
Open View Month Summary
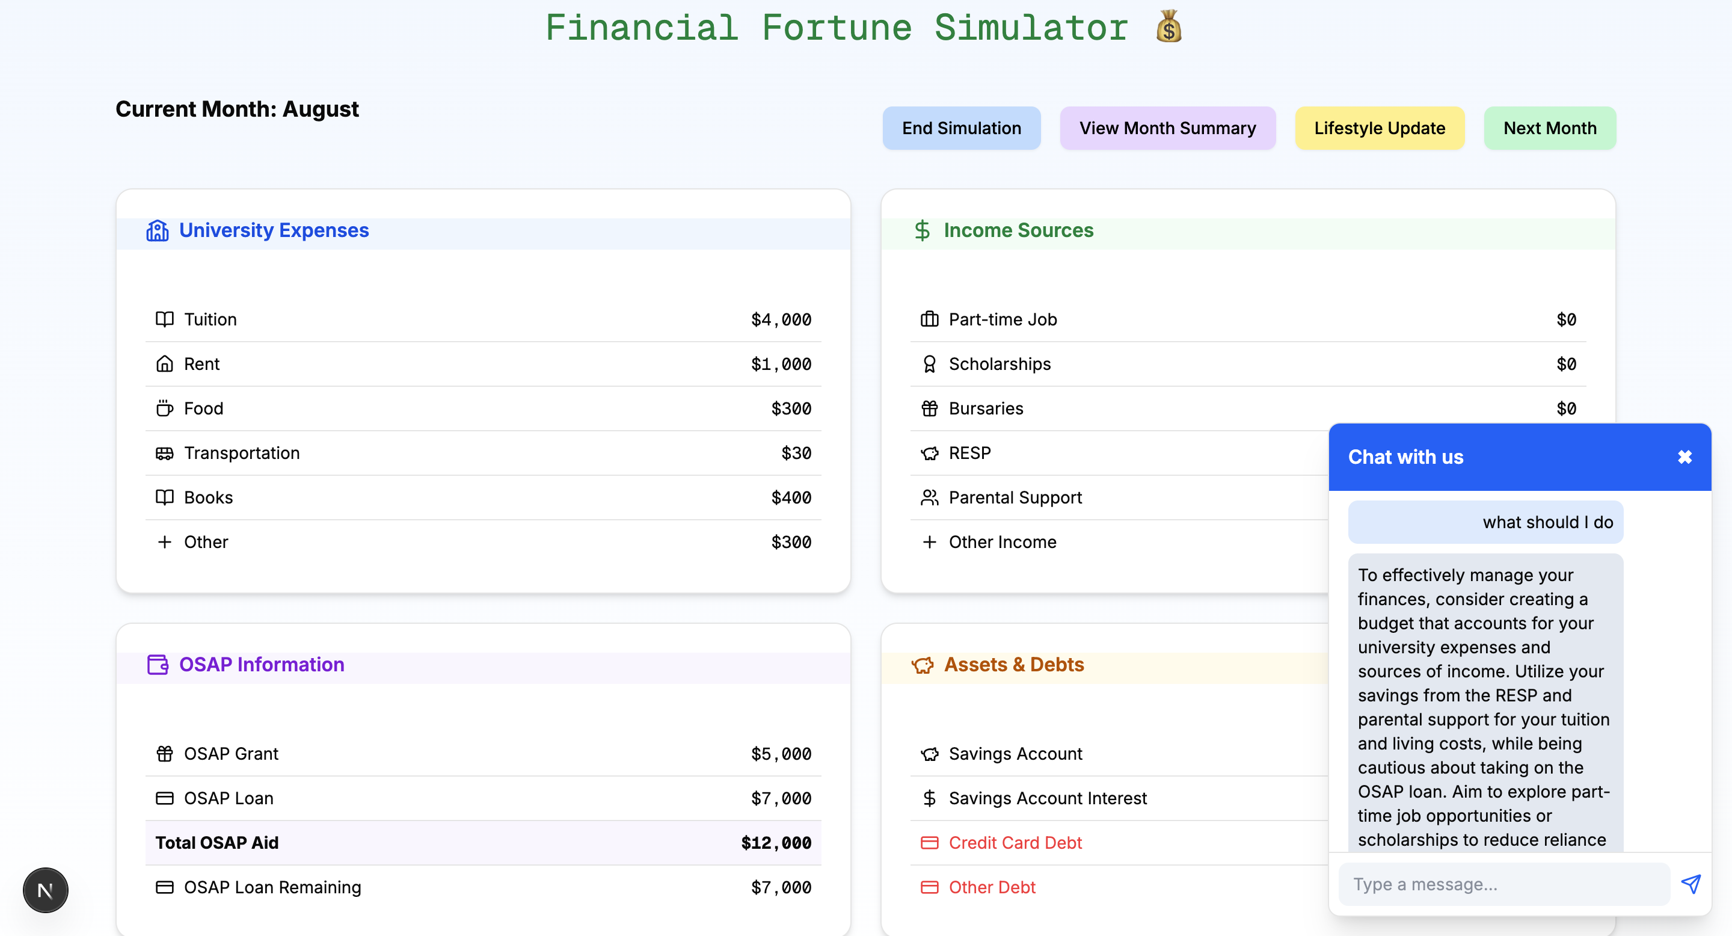click(x=1167, y=128)
